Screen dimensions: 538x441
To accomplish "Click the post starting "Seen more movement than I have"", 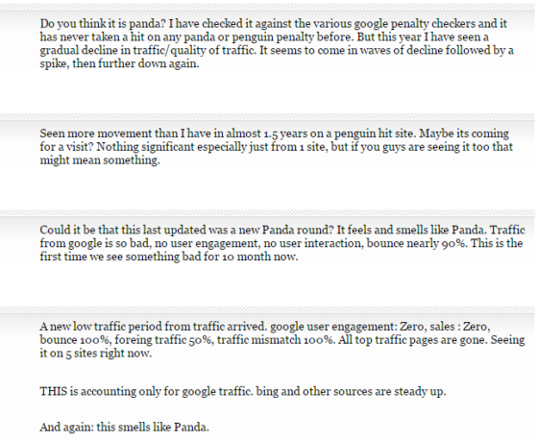I will click(277, 147).
